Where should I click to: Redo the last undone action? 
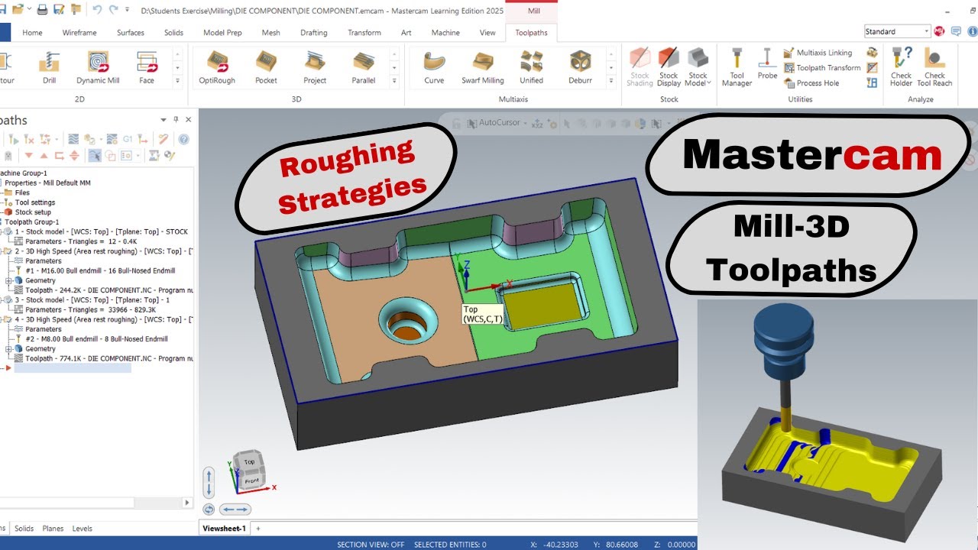114,10
